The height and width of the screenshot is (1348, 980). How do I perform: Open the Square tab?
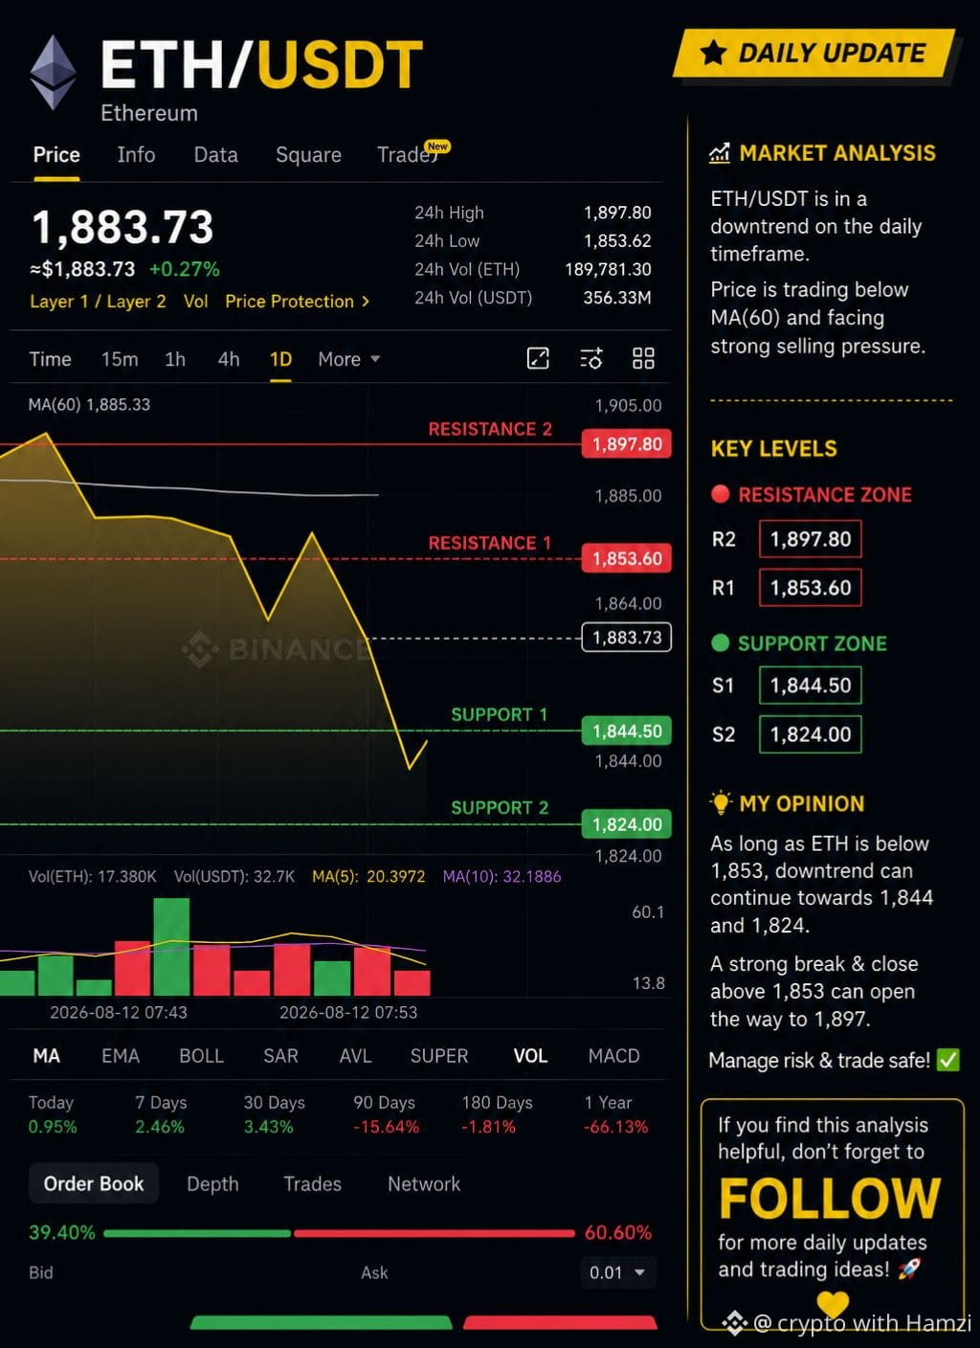point(308,155)
